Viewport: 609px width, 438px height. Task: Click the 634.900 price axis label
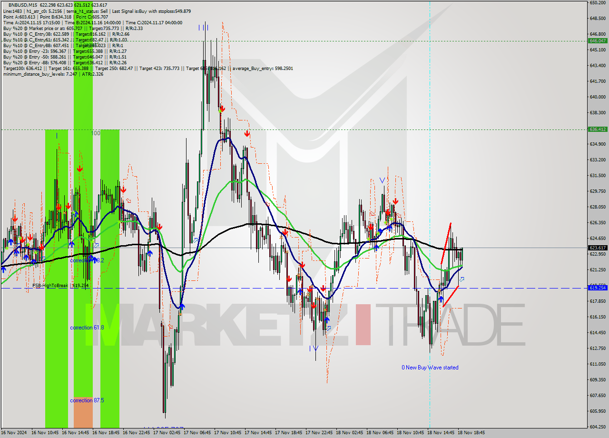tap(598, 144)
